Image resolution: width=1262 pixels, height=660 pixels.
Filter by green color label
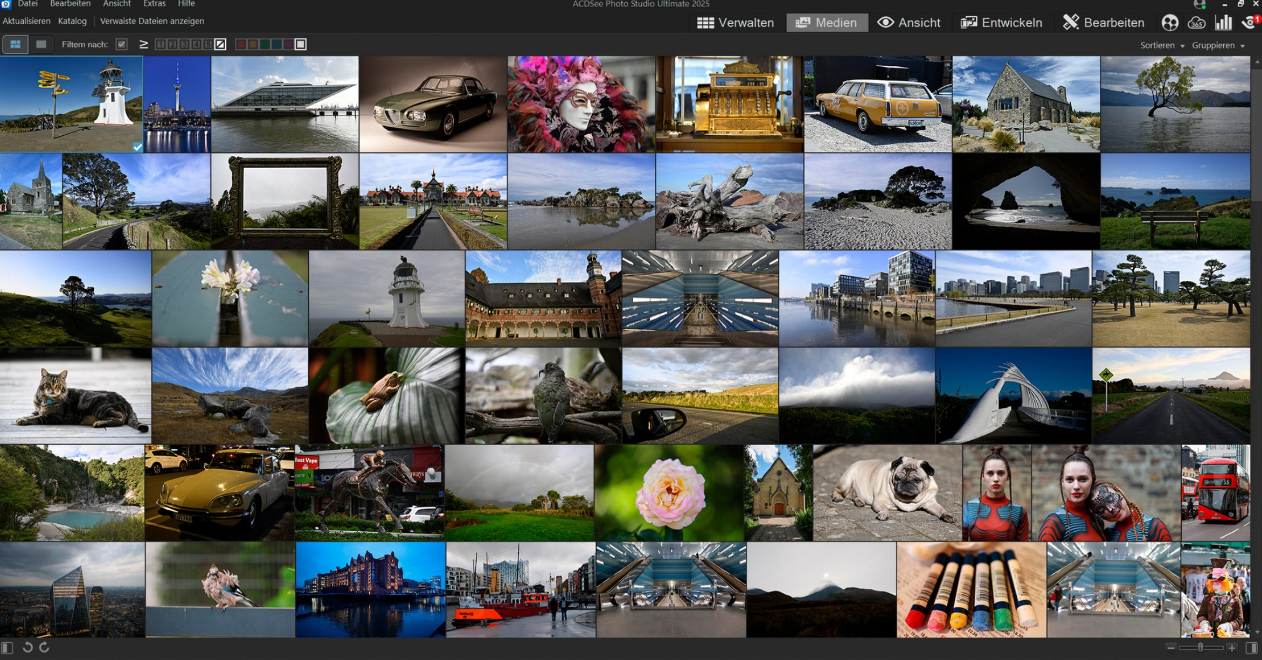click(265, 44)
